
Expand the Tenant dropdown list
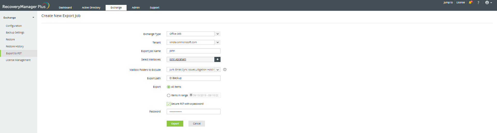pyautogui.click(x=218, y=42)
